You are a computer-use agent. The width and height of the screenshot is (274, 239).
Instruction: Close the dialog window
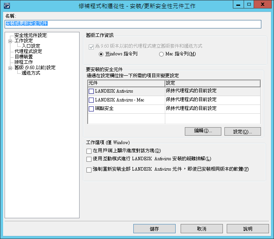262,5
